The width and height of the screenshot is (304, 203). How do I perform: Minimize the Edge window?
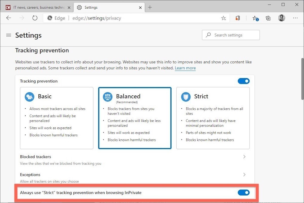pyautogui.click(x=269, y=5)
